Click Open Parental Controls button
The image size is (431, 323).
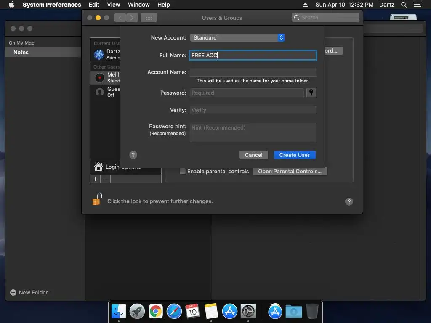coord(290,172)
